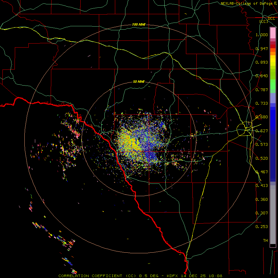
Task: Click the NEXLAB-College of DuPage credit text
Action: click(246, 3)
